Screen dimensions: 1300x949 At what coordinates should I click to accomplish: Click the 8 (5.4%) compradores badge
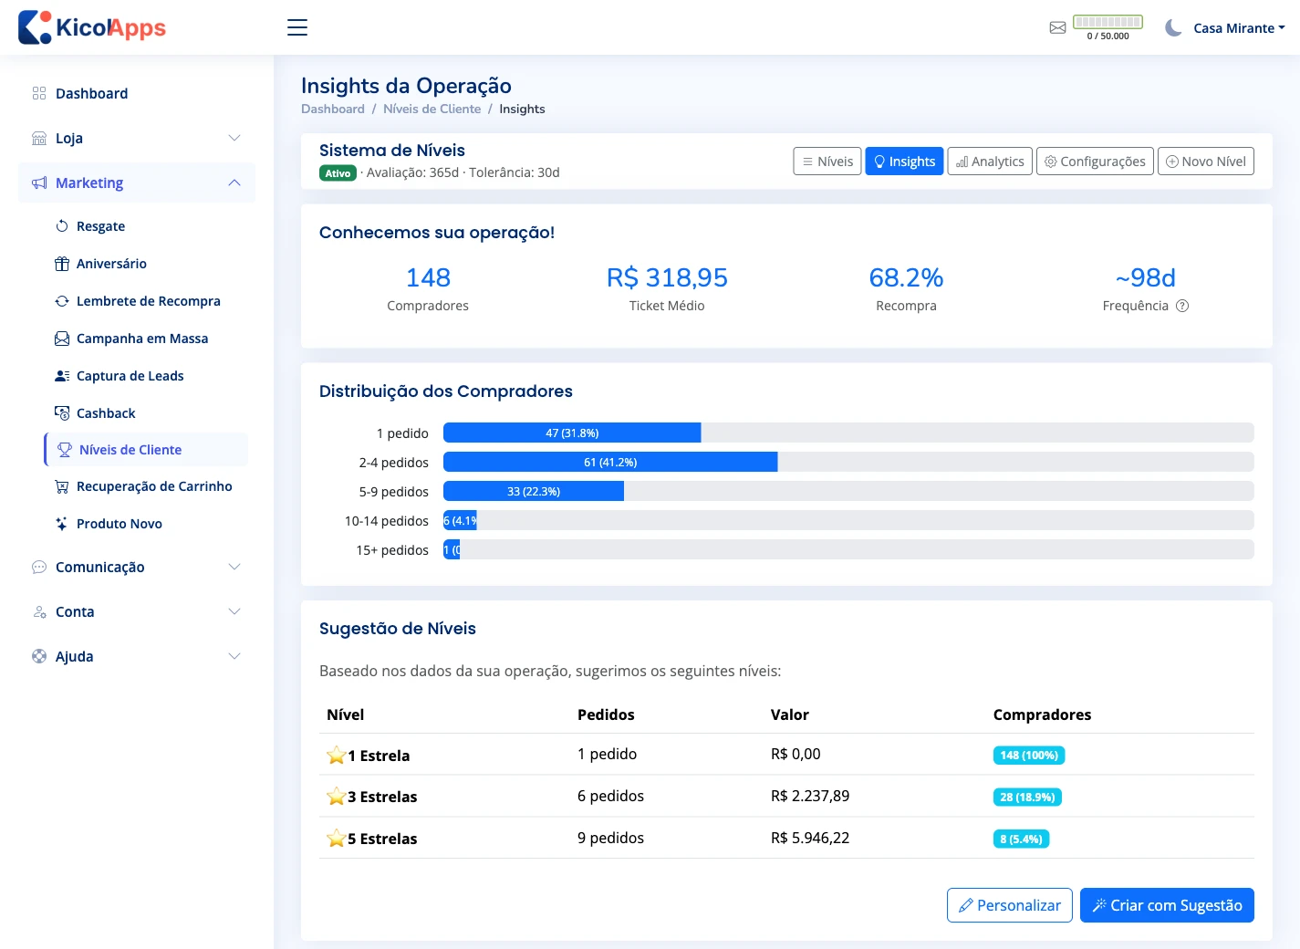click(1021, 839)
